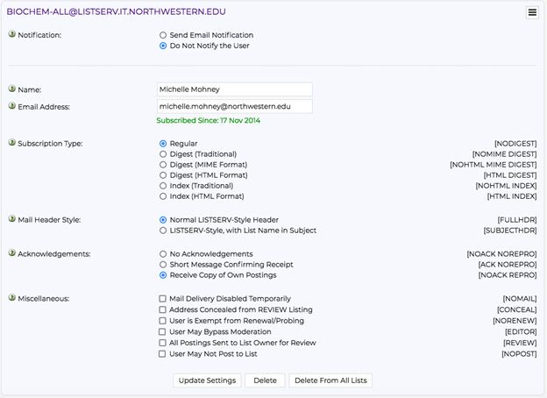Viewport: 547px width, 398px height.
Task: Click Delete From All Lists button
Action: (x=330, y=380)
